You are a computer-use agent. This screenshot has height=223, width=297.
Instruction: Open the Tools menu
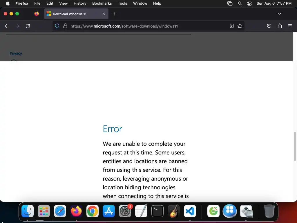click(x=122, y=3)
